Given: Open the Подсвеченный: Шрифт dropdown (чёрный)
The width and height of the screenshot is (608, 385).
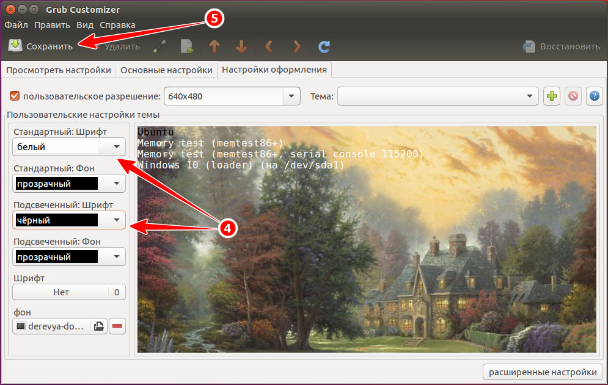Looking at the screenshot, I should pyautogui.click(x=69, y=220).
